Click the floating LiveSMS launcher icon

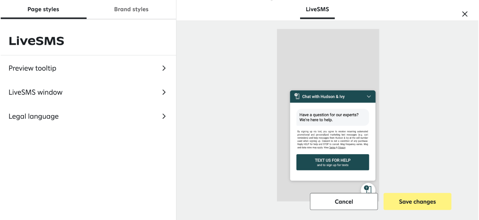368,189
